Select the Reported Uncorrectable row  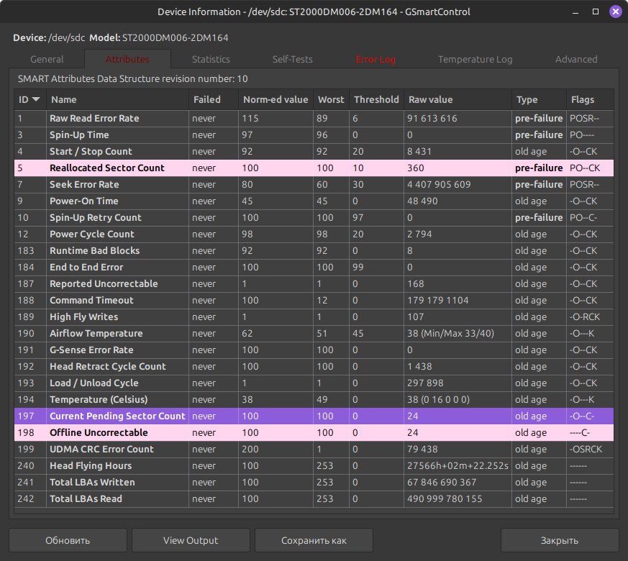click(x=314, y=284)
